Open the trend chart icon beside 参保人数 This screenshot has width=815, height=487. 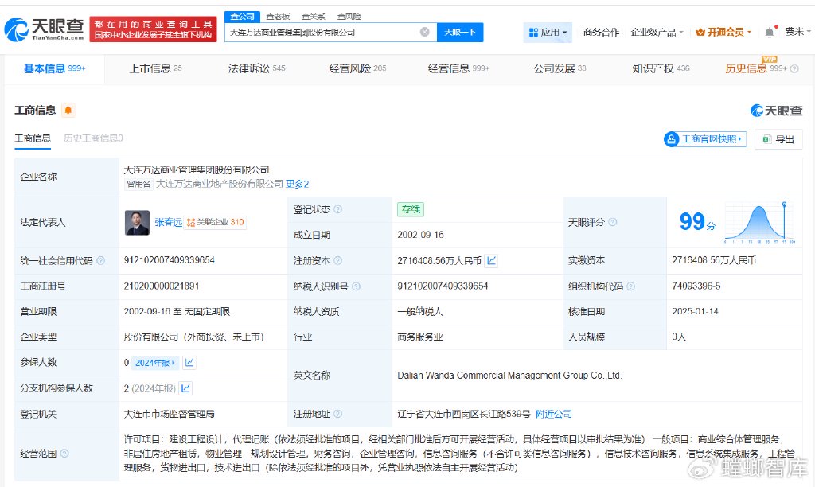click(x=190, y=363)
